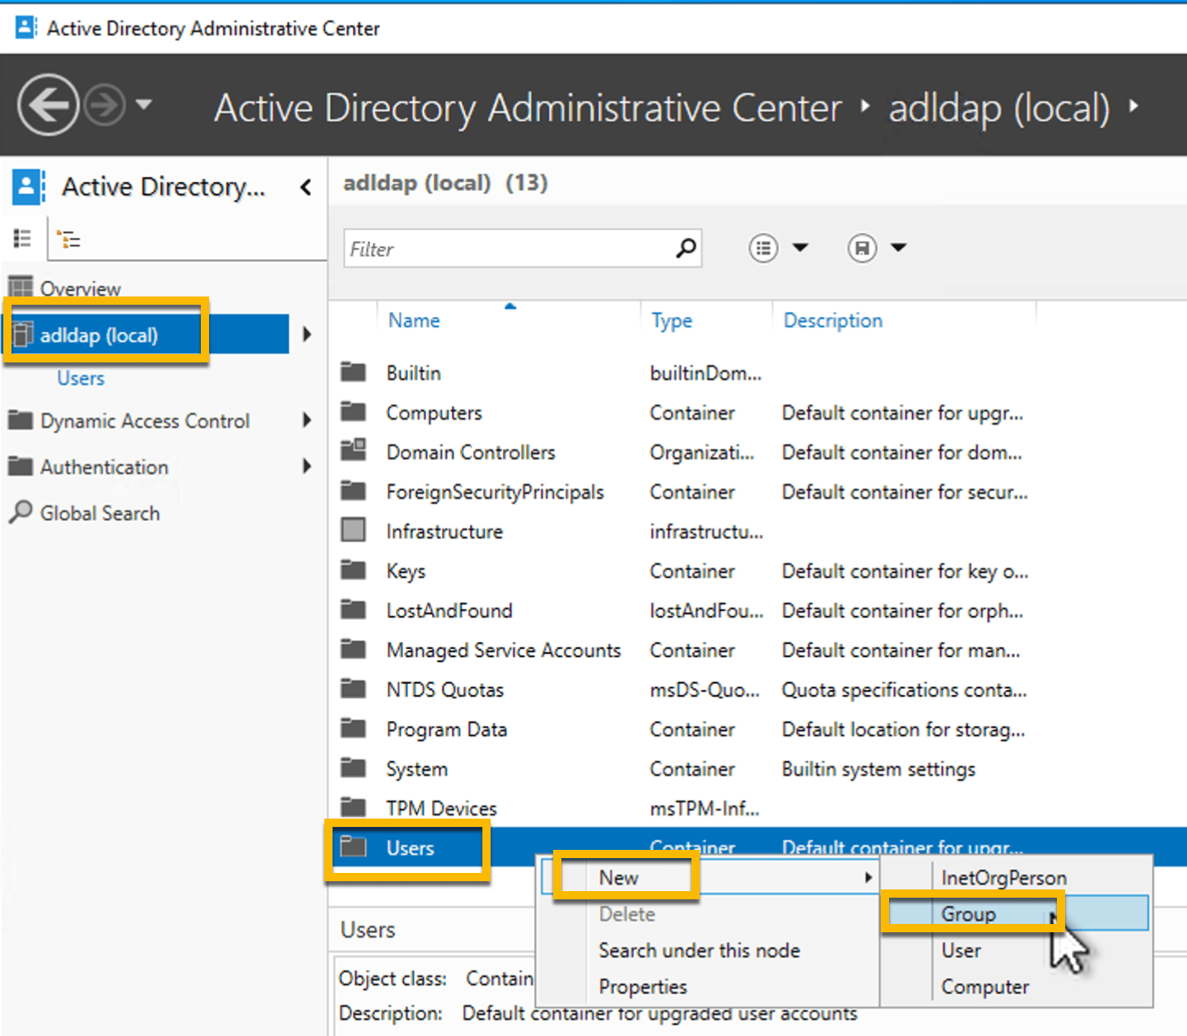Expand the Dynamic Access Control arrow
Viewport: 1187px width, 1036px height.
click(x=306, y=420)
